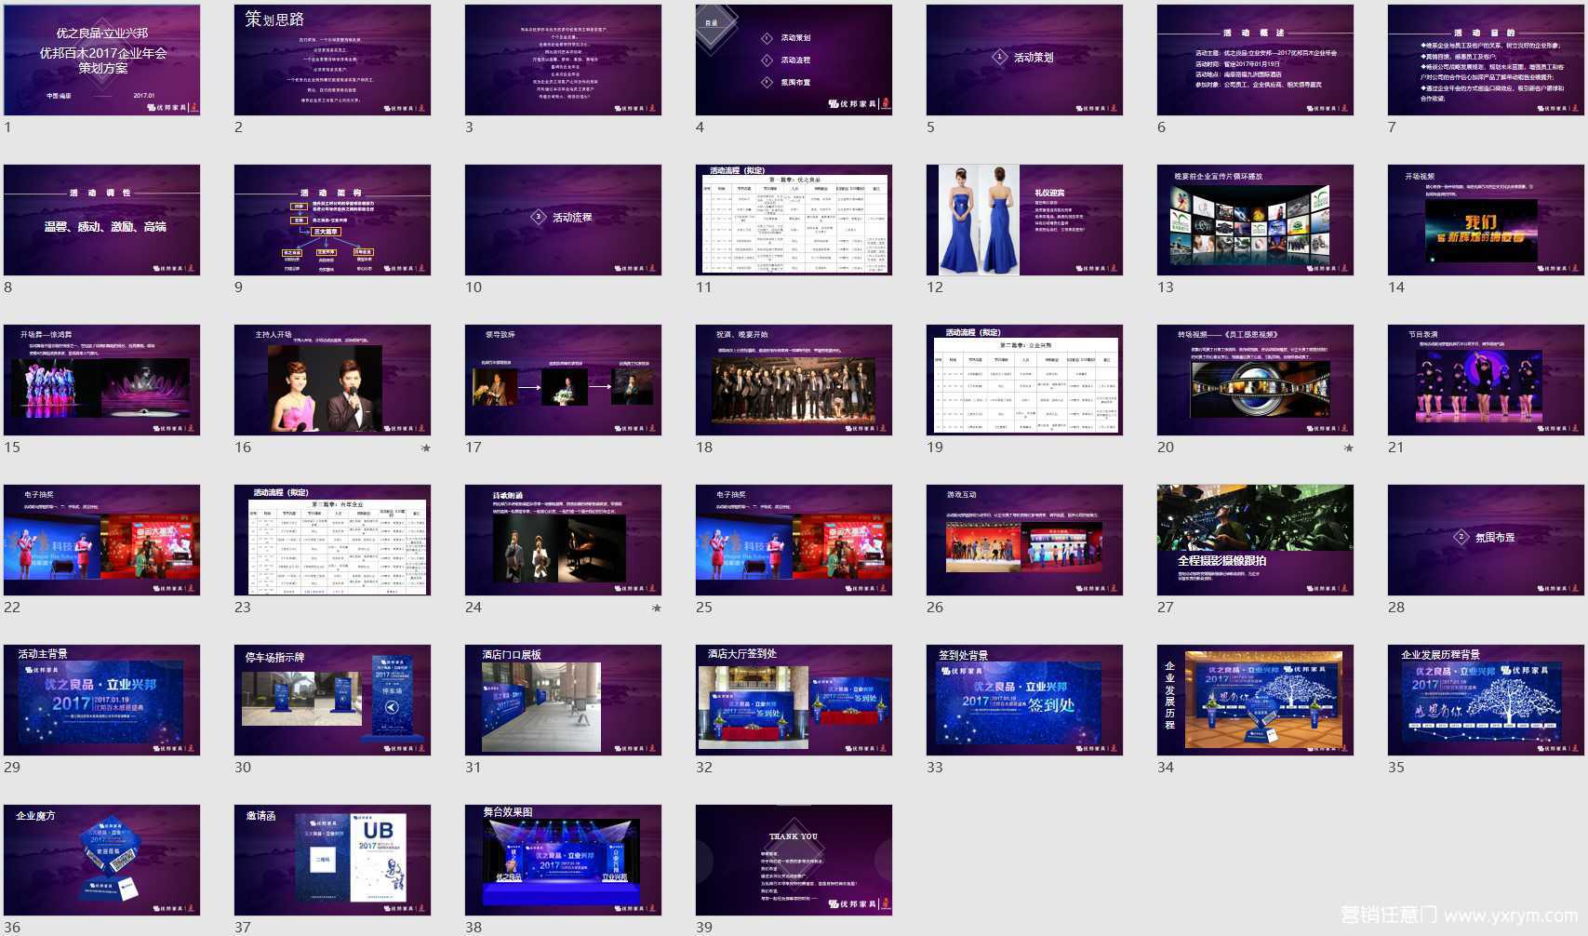Select slide 38 thumbnail 舞台效果图
1588x936 pixels.
coord(564,860)
